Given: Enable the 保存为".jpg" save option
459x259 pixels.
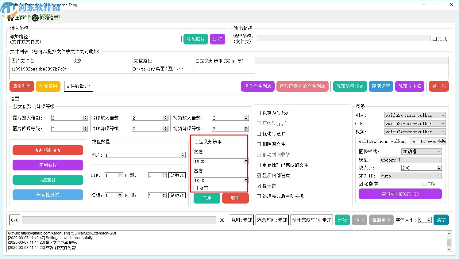Looking at the screenshot, I should [x=259, y=113].
